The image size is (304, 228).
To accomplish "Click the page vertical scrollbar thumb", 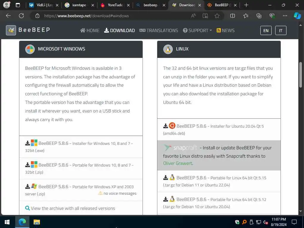I will (301, 75).
